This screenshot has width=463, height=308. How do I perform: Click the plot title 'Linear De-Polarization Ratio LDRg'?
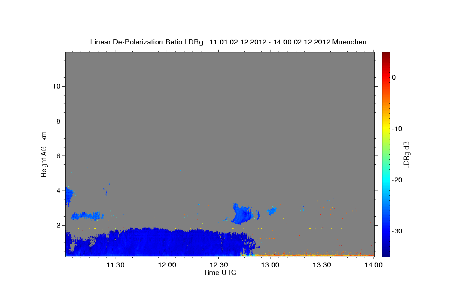[147, 42]
